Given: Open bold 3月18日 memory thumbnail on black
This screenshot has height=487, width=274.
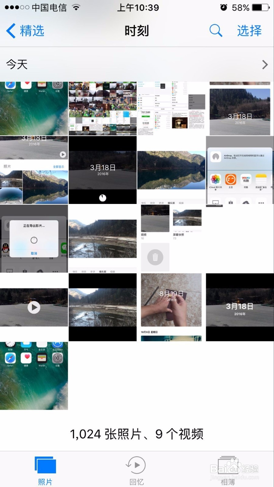Looking at the screenshot, I should tap(240, 307).
